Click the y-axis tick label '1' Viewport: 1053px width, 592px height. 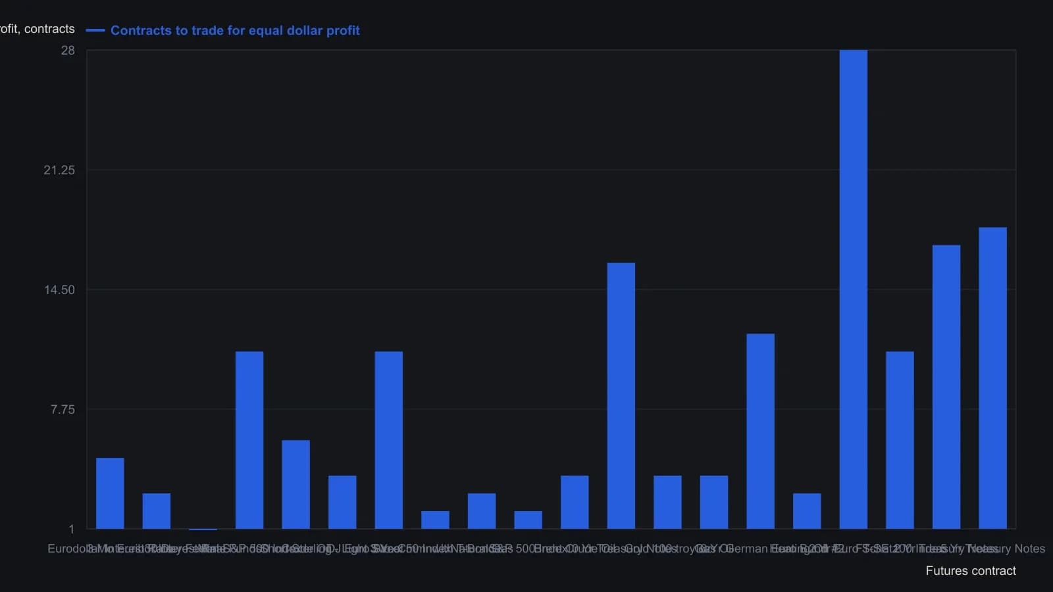(x=72, y=530)
